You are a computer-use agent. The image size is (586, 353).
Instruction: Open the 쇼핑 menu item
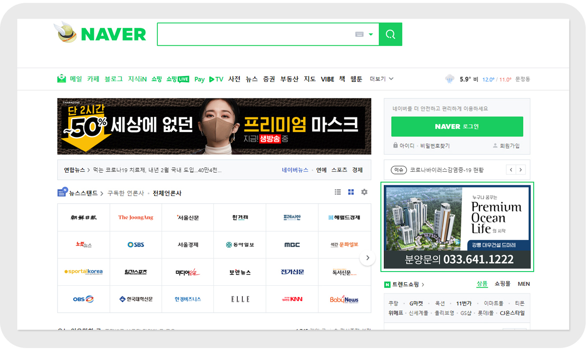[156, 79]
